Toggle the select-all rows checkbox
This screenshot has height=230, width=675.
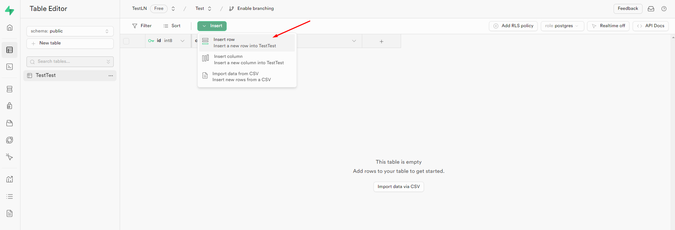point(126,41)
